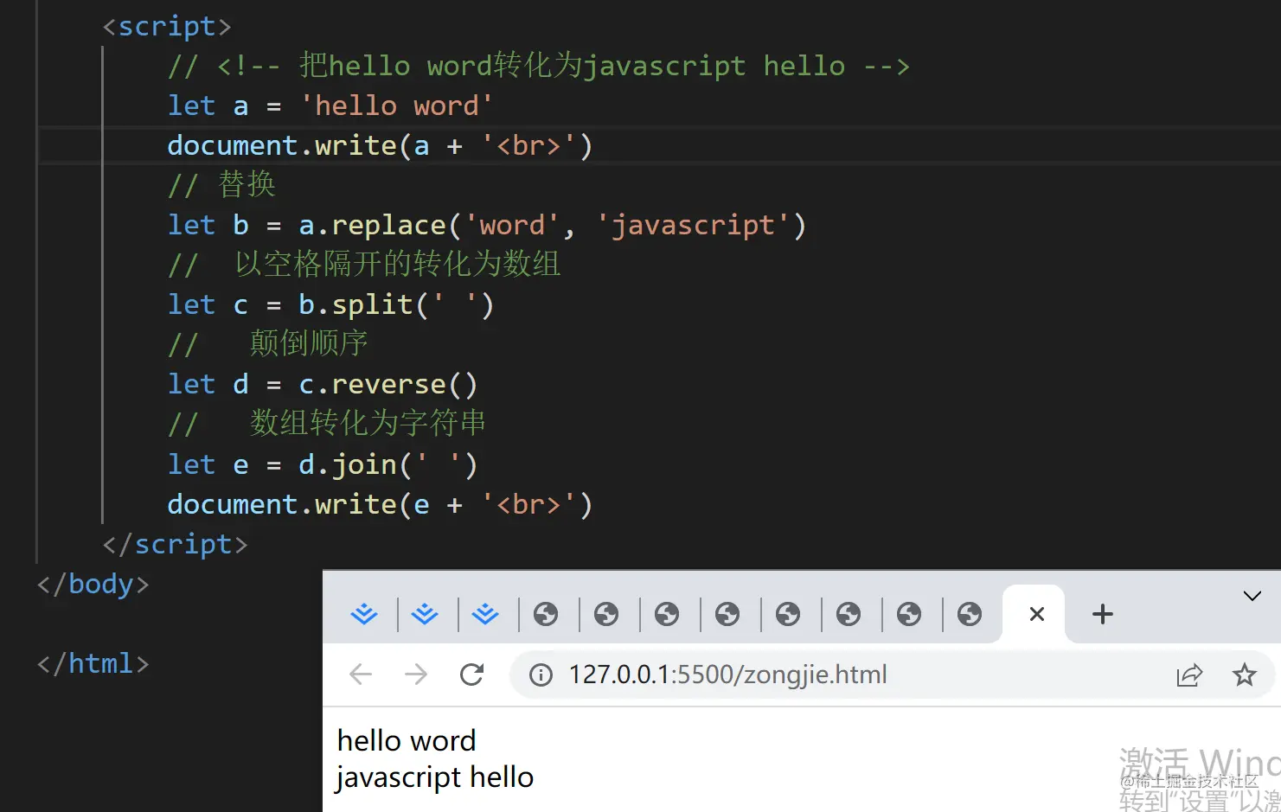
Task: Click the line let b = a.replace('word', 'javascript')
Action: click(x=487, y=225)
